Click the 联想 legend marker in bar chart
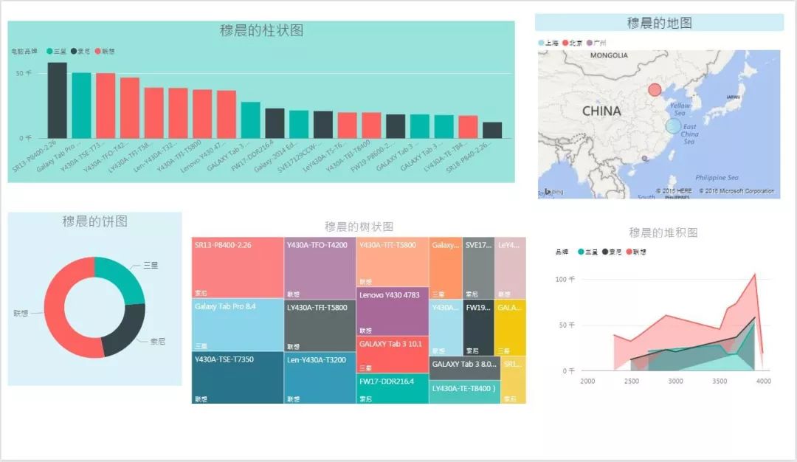 97,52
